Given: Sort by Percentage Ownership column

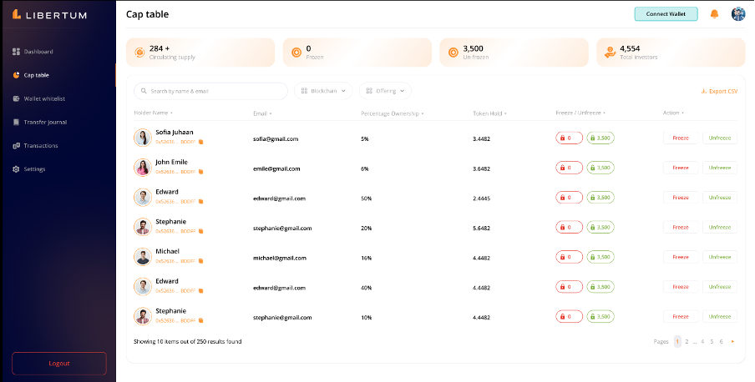Looking at the screenshot, I should pos(392,113).
